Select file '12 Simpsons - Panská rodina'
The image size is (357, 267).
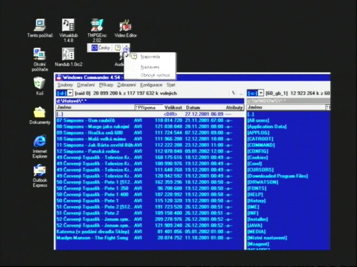click(150, 151)
